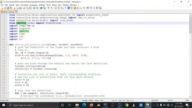The height and width of the screenshot is (108, 192).
Task: Open the Language menu
Action: [33, 5]
